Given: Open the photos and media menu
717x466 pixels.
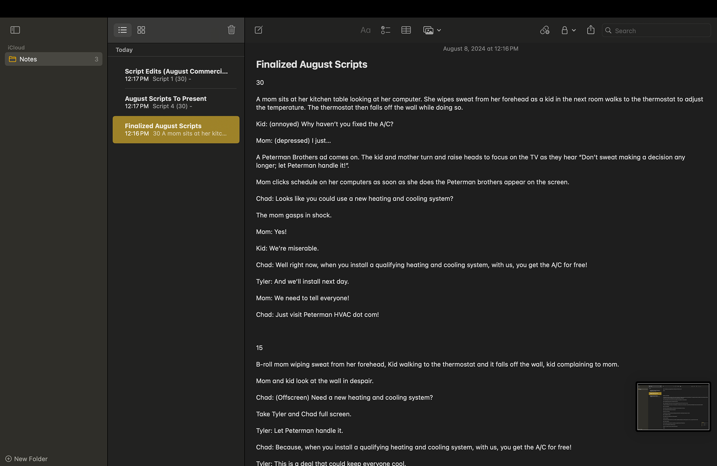Looking at the screenshot, I should tap(428, 30).
